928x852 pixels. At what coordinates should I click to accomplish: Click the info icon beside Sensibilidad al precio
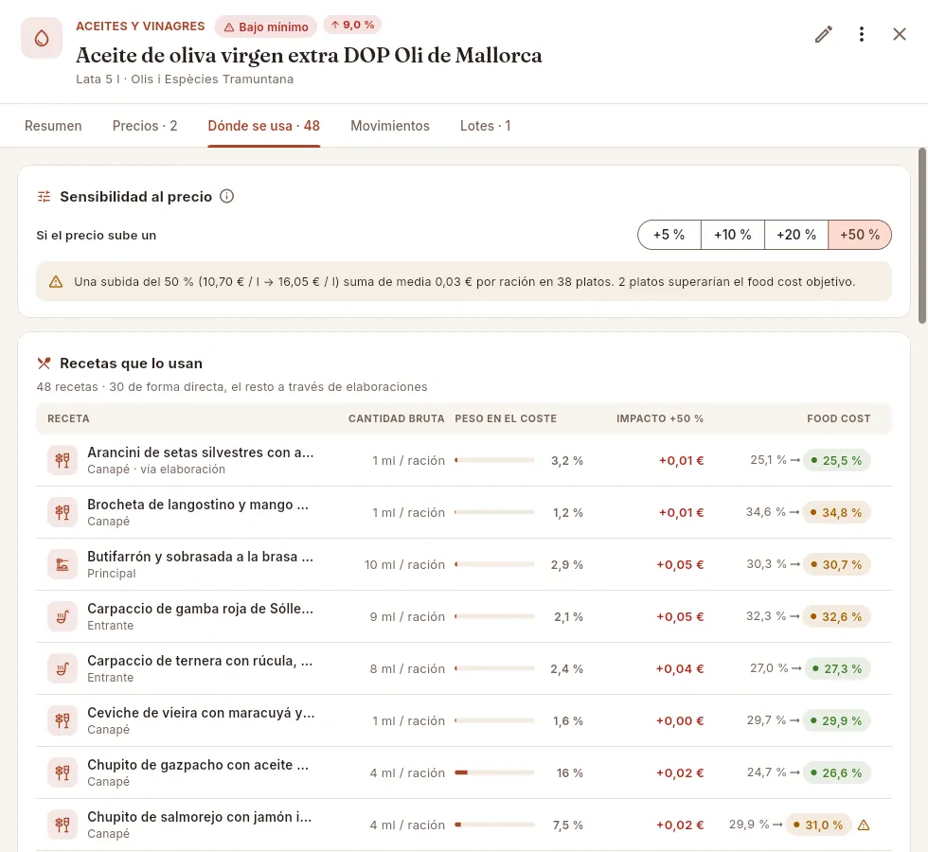[x=226, y=196]
